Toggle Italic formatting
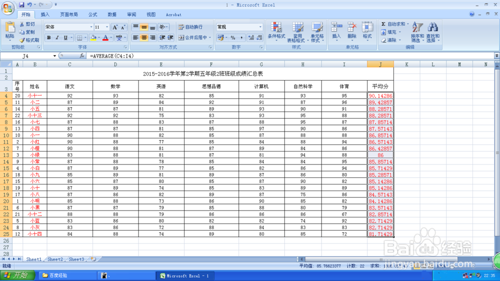 click(57, 37)
